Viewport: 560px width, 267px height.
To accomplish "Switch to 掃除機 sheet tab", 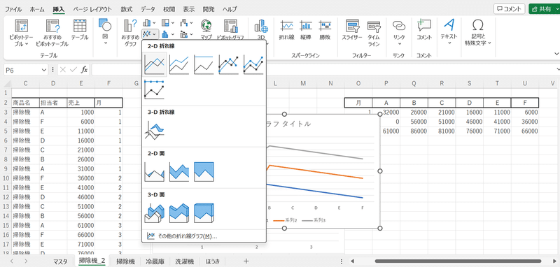I will coord(125,261).
